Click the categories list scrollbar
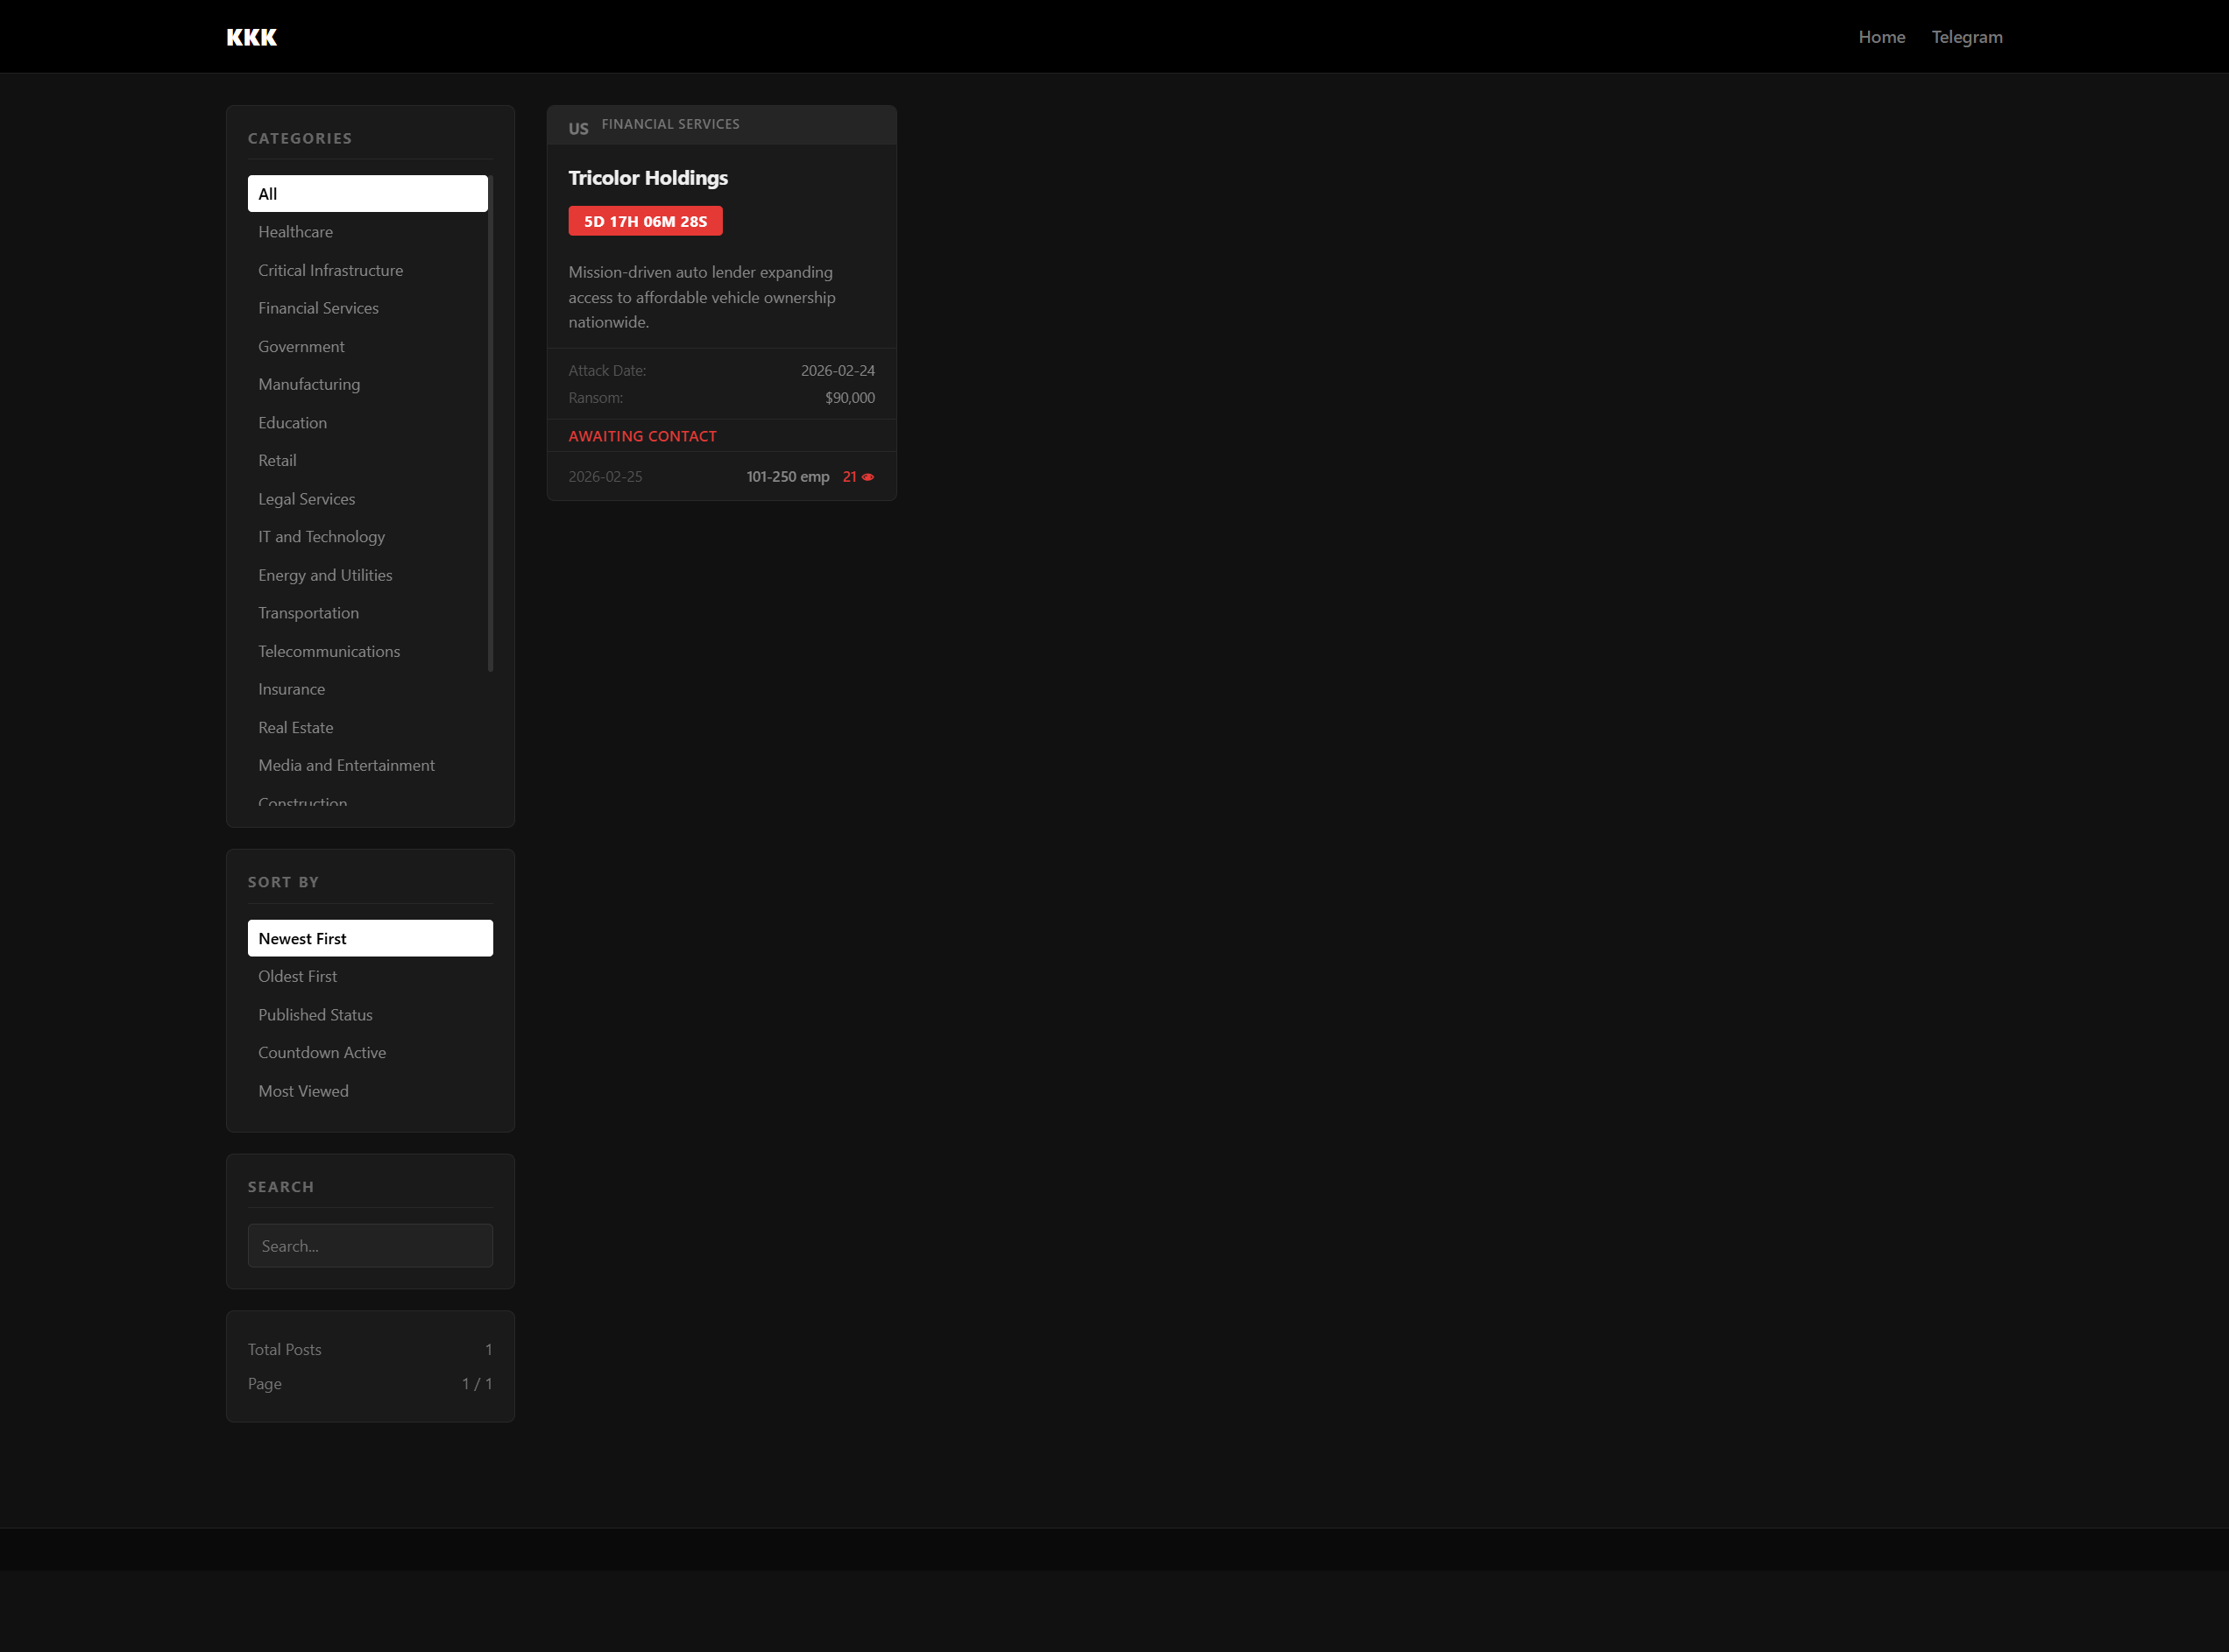The height and width of the screenshot is (1652, 2229). coord(490,423)
